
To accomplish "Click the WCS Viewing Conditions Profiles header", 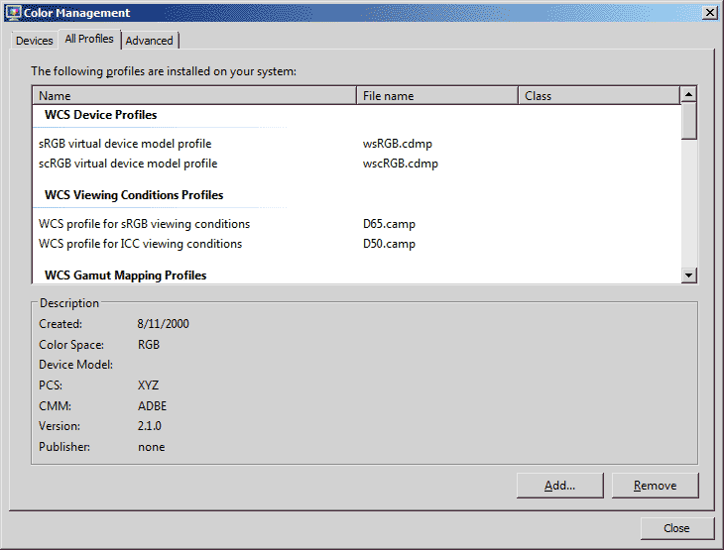I will click(x=134, y=195).
